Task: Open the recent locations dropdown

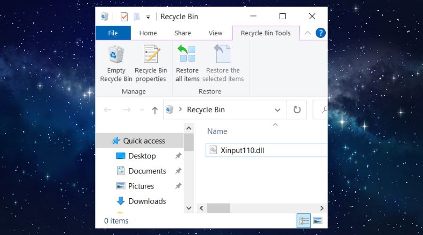Action: coord(142,110)
